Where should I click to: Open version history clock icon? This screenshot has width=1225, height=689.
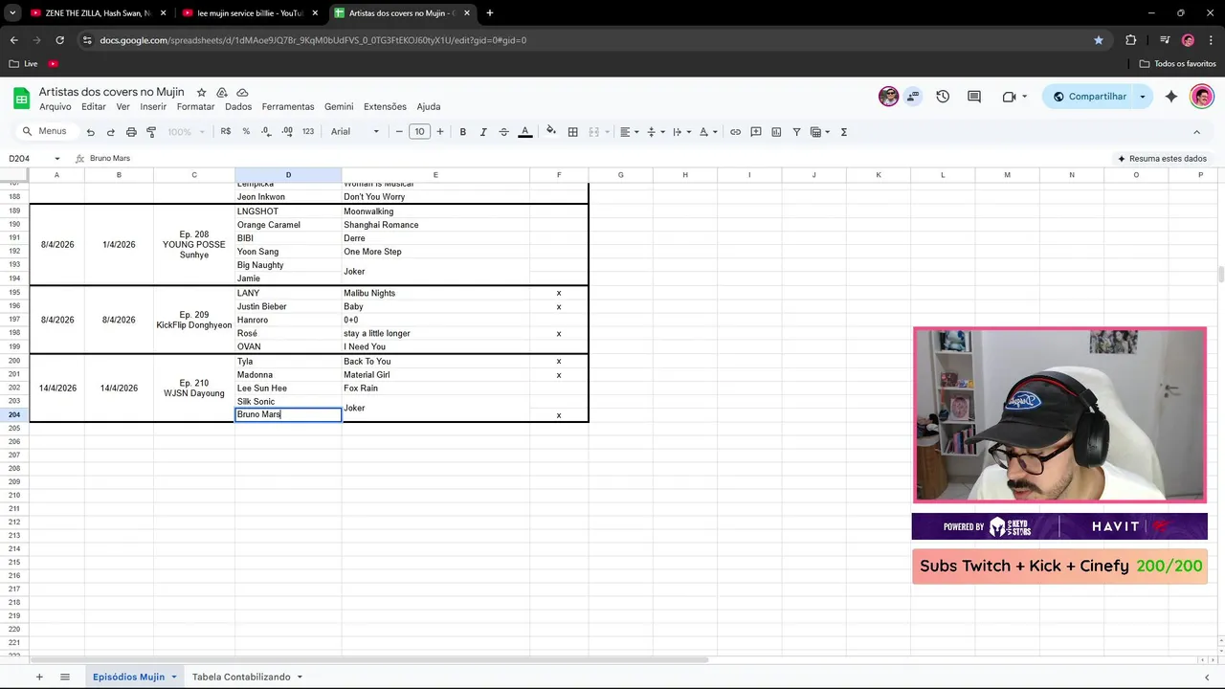click(943, 97)
